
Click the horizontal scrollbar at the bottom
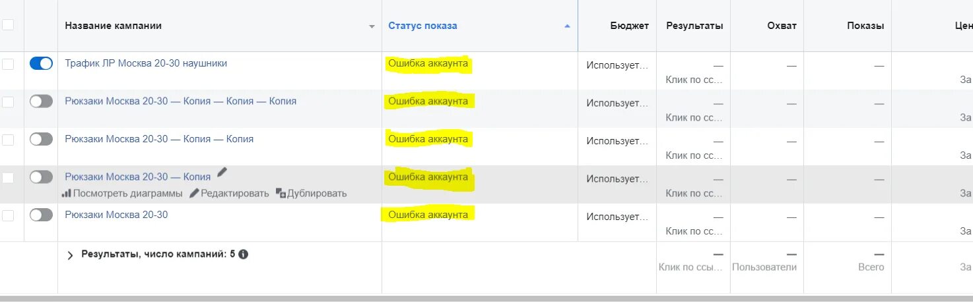tap(487, 299)
